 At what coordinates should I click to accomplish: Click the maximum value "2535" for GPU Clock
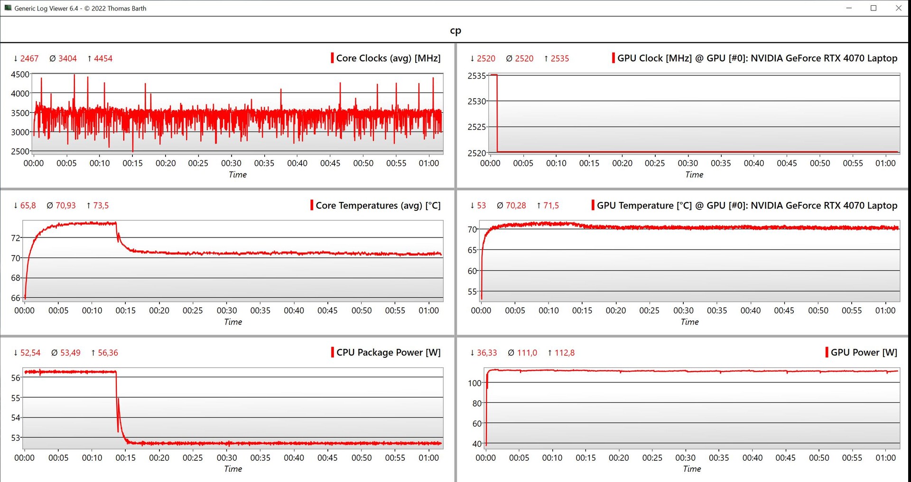coord(560,59)
